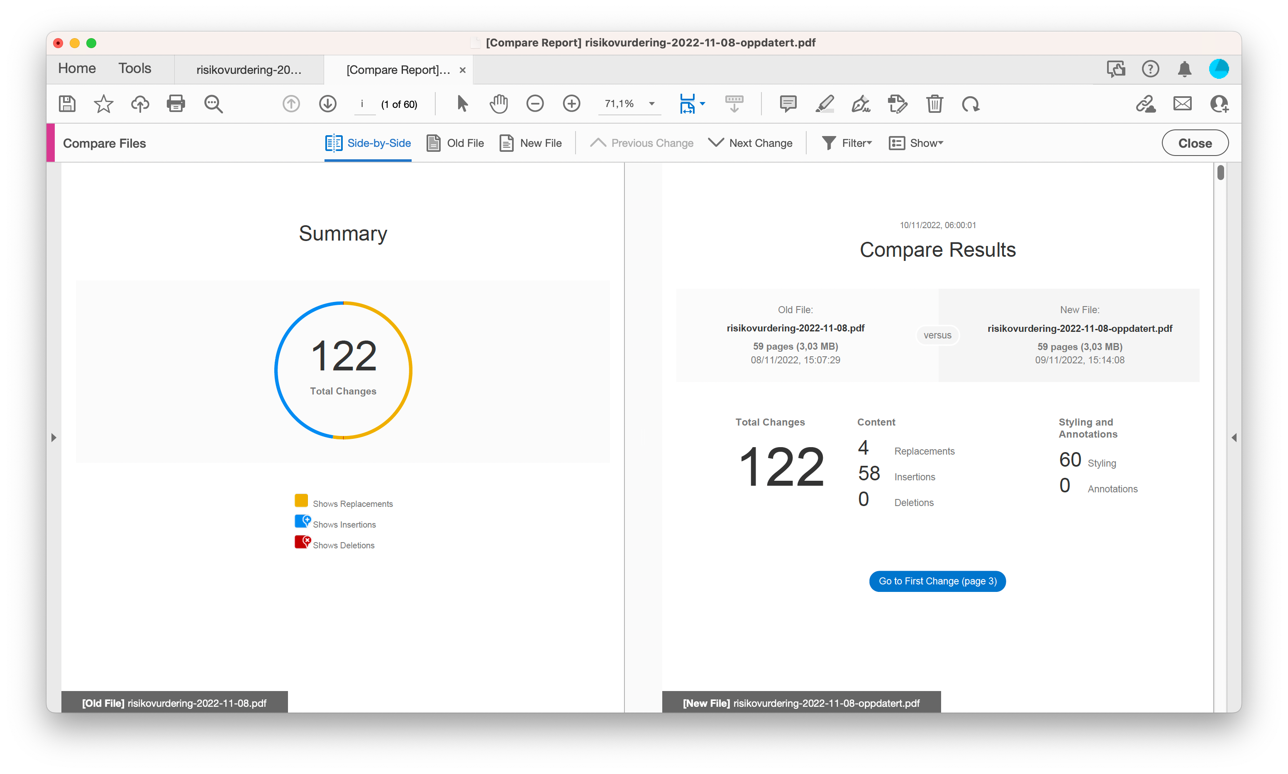
Task: Go to previous page arrow
Action: pyautogui.click(x=291, y=104)
